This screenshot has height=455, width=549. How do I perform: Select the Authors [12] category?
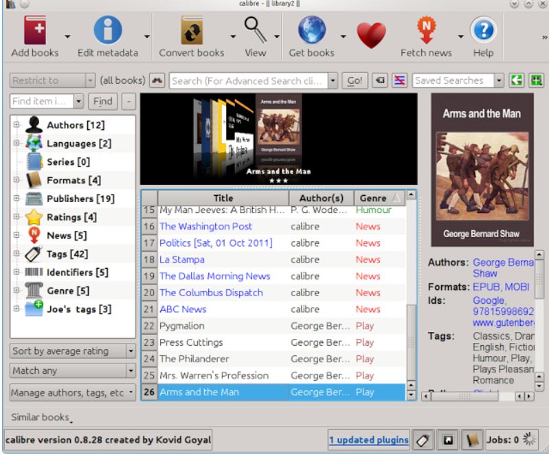[x=76, y=125]
